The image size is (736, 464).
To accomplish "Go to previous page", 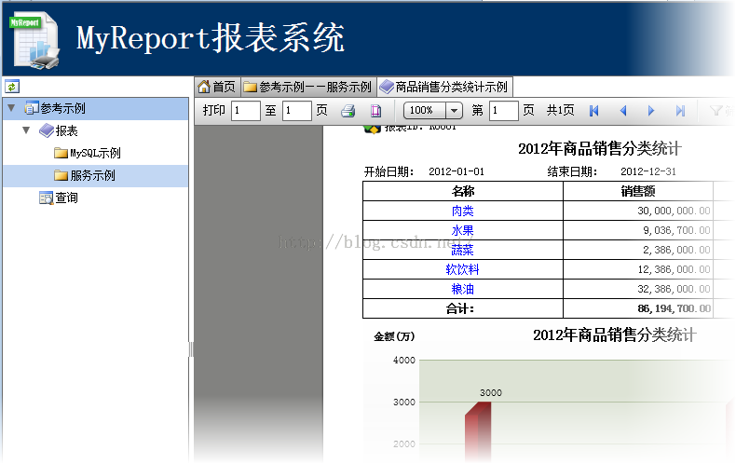I will point(623,111).
